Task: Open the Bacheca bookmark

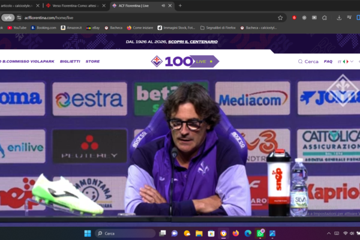Action: 113,28
